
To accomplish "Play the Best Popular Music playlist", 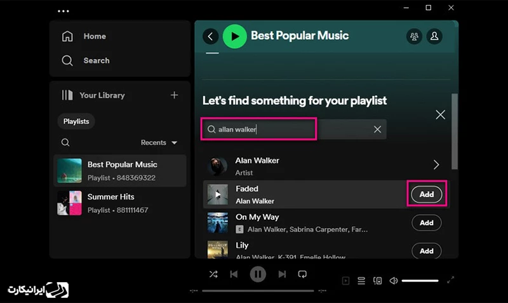I will pyautogui.click(x=235, y=36).
